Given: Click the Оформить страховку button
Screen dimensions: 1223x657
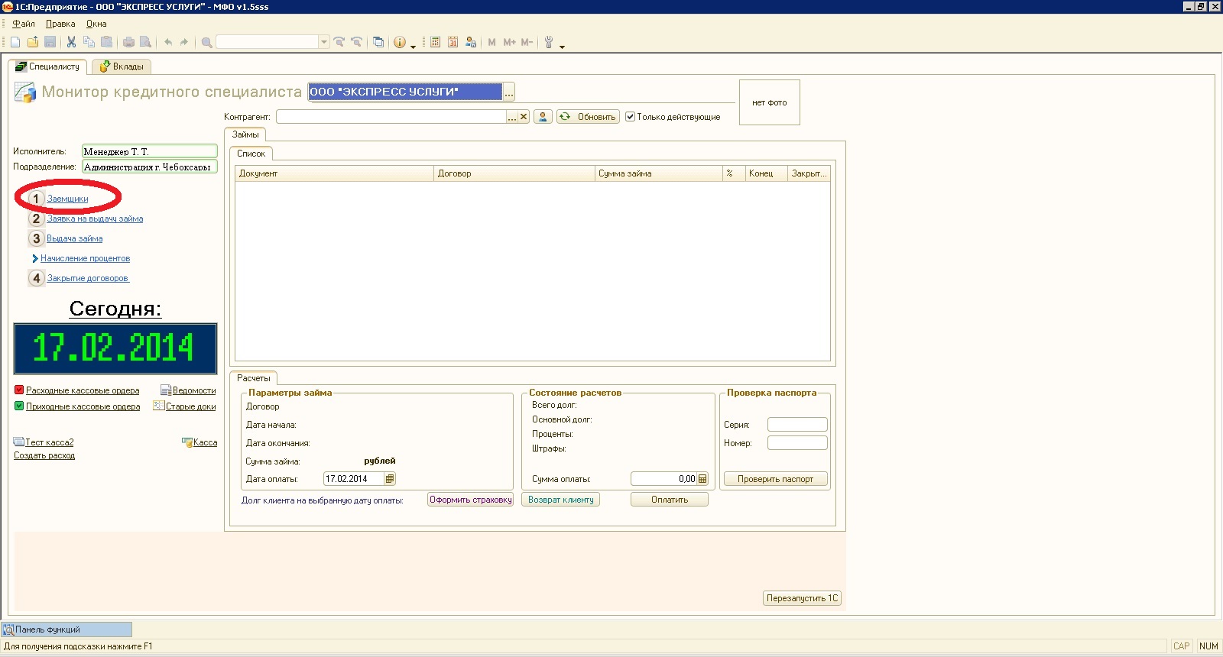Looking at the screenshot, I should [470, 500].
